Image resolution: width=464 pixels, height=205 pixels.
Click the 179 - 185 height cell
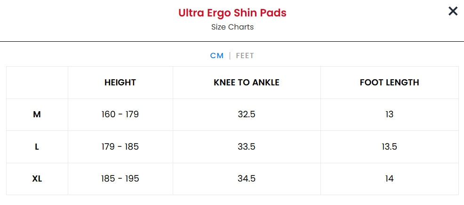(120, 147)
